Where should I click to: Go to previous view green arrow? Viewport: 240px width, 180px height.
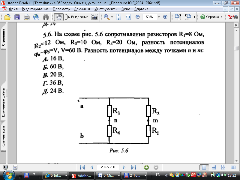click(x=146, y=167)
